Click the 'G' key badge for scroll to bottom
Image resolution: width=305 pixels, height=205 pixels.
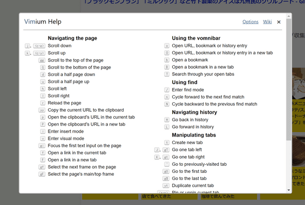coord(43,67)
